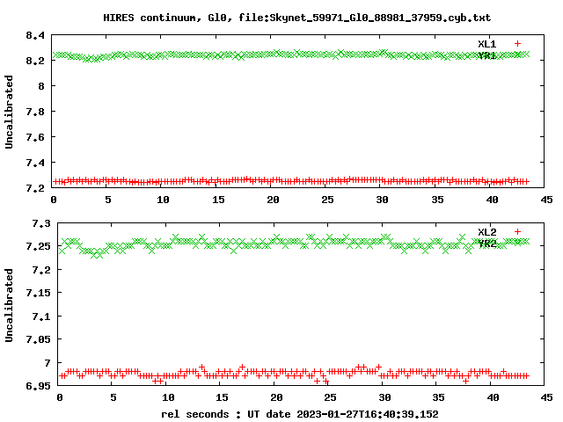Click x-axis tick 10 on the XL1 plot
This screenshot has height=422, width=563.
pyautogui.click(x=163, y=200)
